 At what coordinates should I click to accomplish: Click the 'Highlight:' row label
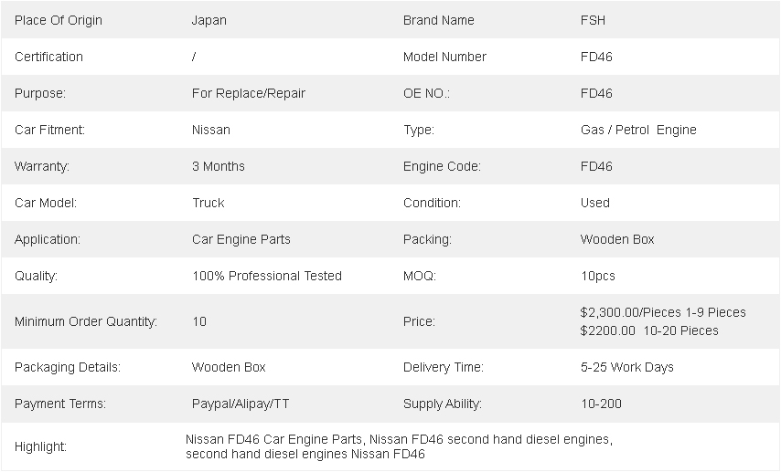[41, 446]
